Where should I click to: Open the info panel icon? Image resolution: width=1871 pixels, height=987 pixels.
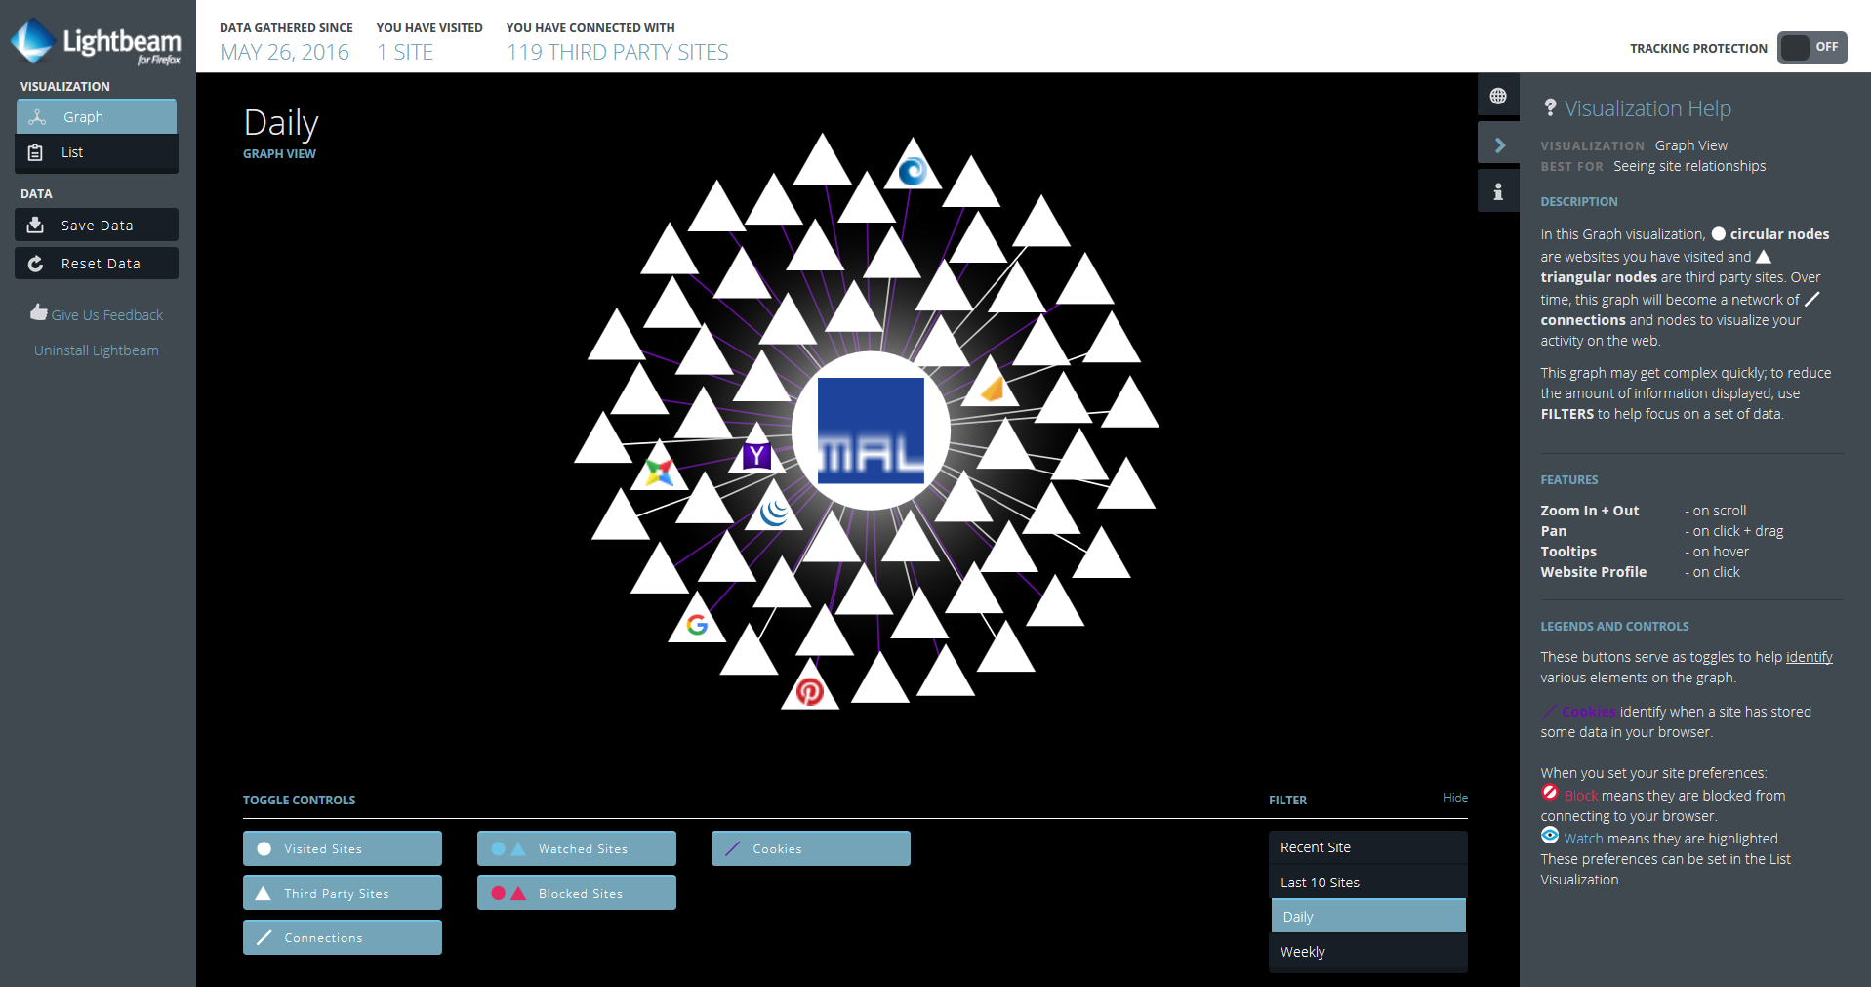[x=1497, y=191]
